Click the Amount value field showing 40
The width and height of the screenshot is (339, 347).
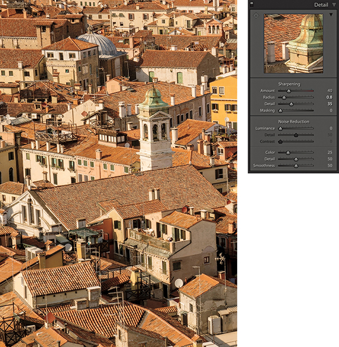point(329,91)
